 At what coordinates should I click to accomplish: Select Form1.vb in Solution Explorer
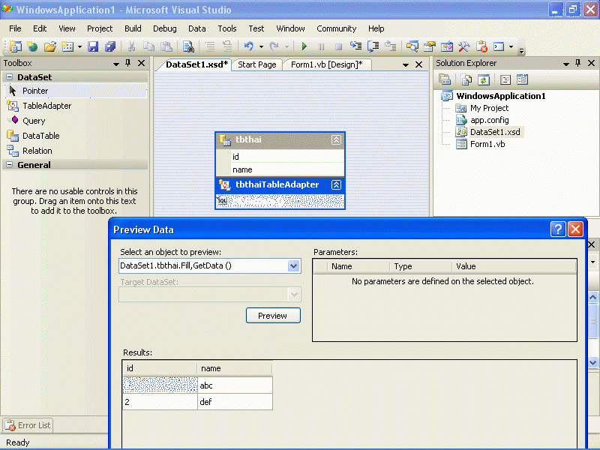click(x=487, y=144)
